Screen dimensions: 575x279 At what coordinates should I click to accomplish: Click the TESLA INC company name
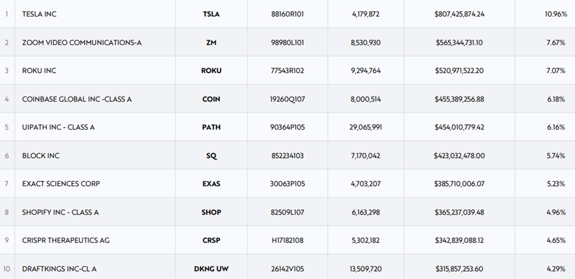click(39, 14)
